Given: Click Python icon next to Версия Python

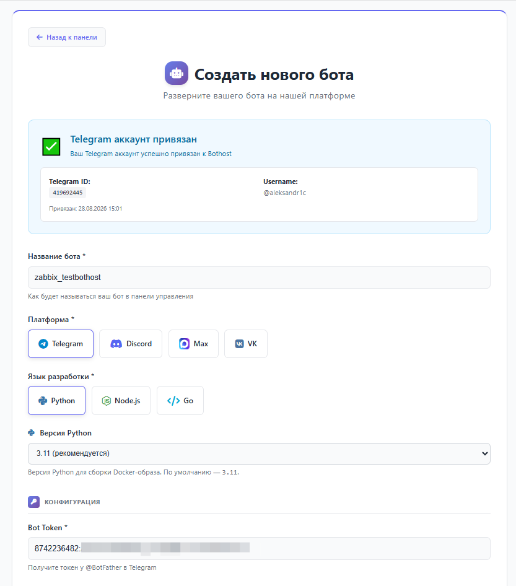Looking at the screenshot, I should click(x=32, y=433).
